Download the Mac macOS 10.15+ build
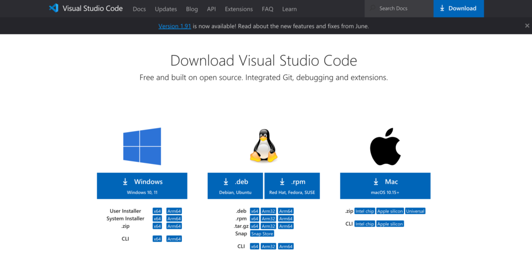 pyautogui.click(x=385, y=186)
